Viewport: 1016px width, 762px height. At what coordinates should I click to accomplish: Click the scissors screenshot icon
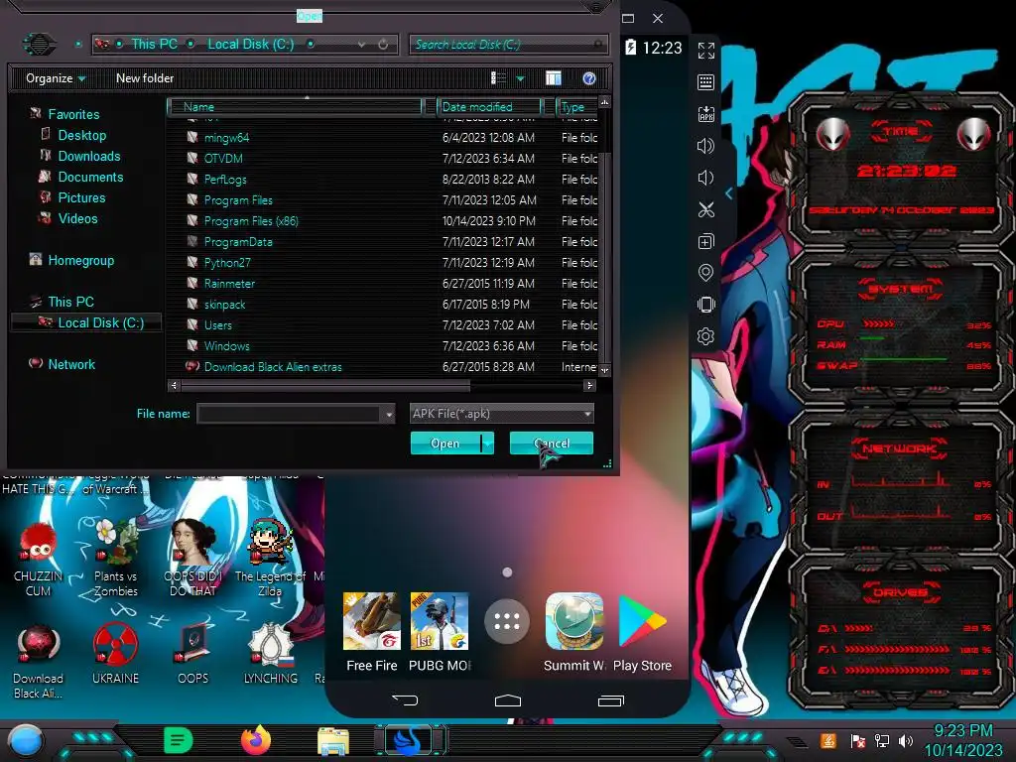tap(706, 209)
